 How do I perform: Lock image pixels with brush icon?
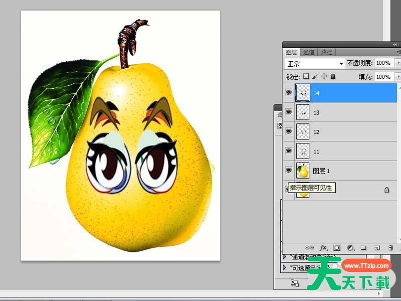[x=315, y=77]
